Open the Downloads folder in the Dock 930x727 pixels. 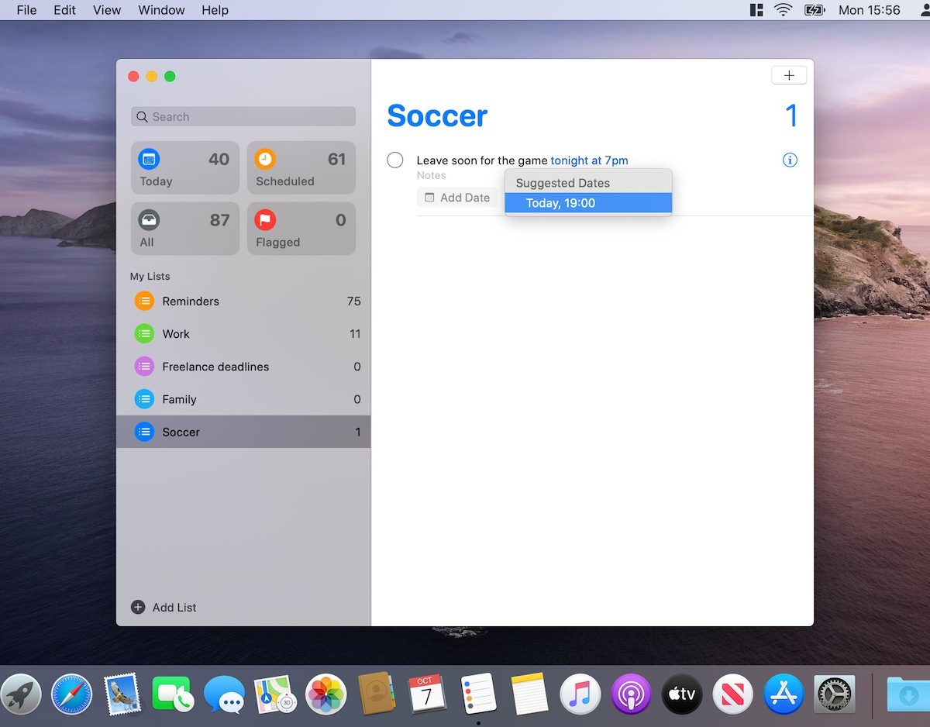coord(908,694)
